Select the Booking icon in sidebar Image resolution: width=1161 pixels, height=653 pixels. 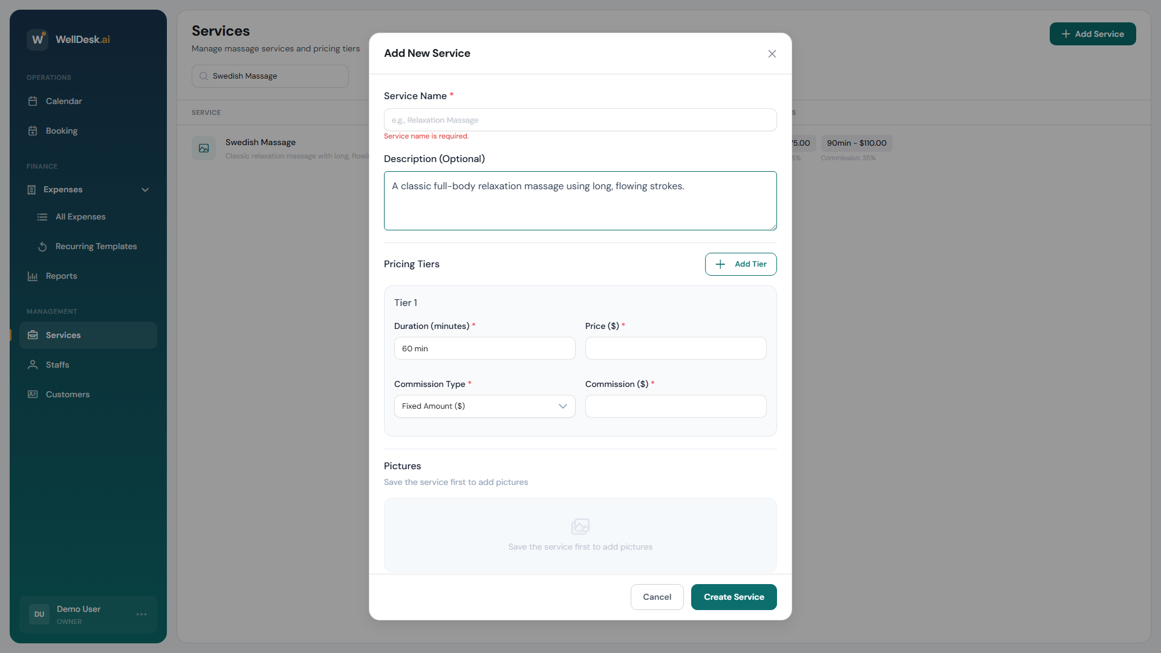[x=33, y=131]
